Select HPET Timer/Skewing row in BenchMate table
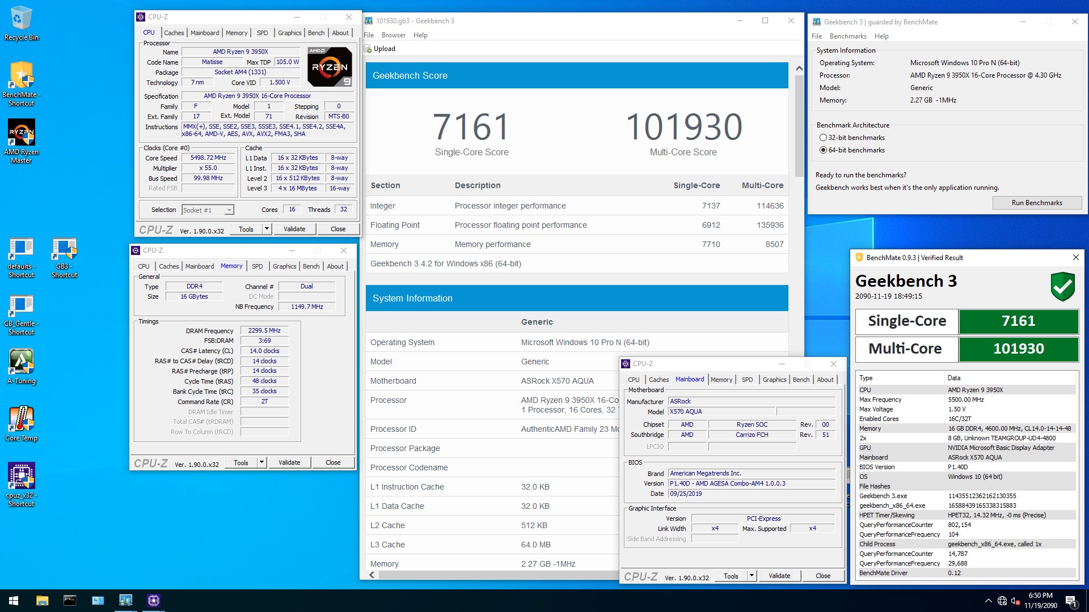The height and width of the screenshot is (612, 1089). tap(968, 515)
